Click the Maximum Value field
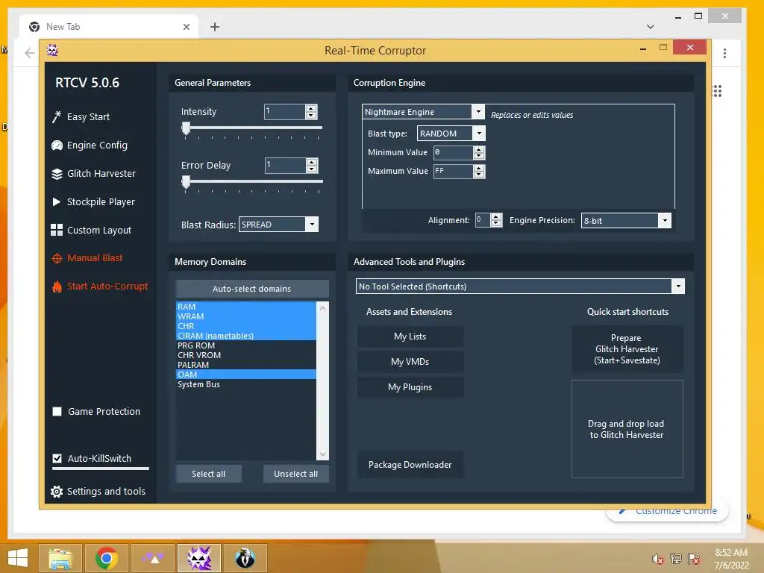The image size is (764, 573). click(x=453, y=171)
